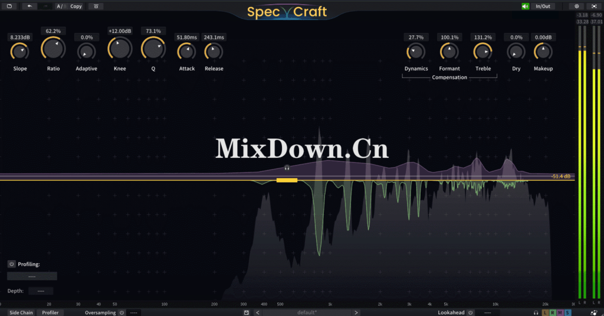Click the 51.80ms Attack value
The image size is (604, 316).
(x=186, y=37)
